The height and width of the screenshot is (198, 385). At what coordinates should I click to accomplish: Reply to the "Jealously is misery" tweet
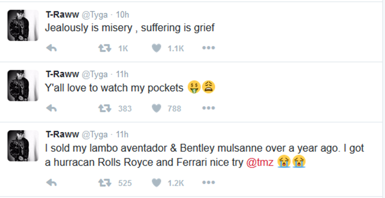coord(51,48)
